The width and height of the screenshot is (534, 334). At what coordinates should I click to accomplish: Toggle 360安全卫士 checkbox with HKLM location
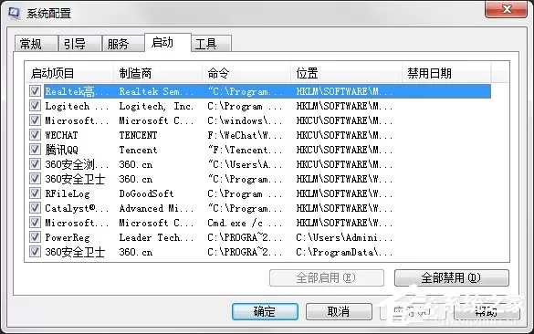pos(35,179)
